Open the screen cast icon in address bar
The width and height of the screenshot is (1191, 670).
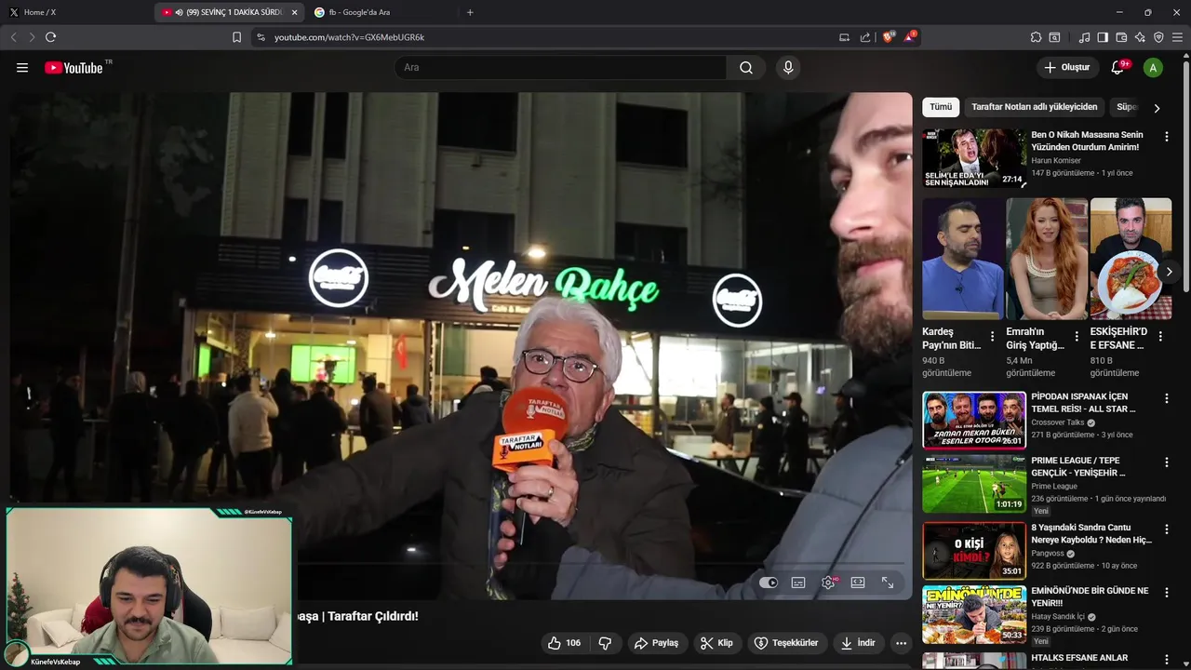point(844,37)
